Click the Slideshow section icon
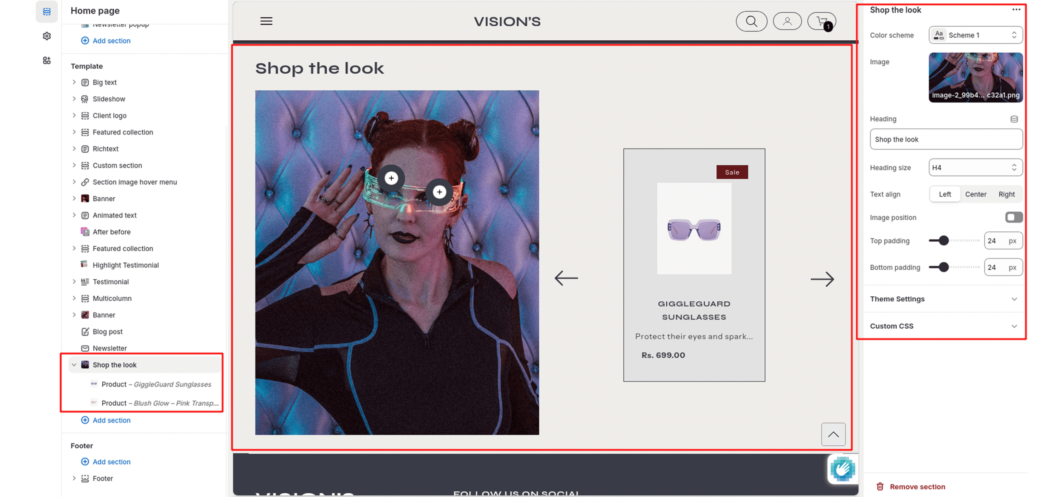1060x497 pixels. click(84, 98)
